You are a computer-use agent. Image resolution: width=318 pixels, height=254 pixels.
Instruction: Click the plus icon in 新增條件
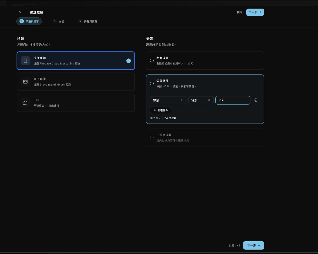click(155, 110)
